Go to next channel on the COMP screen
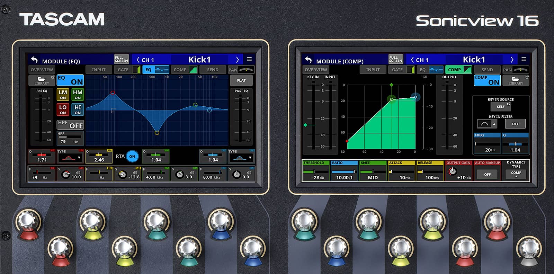This screenshot has height=274, width=554. [x=512, y=60]
